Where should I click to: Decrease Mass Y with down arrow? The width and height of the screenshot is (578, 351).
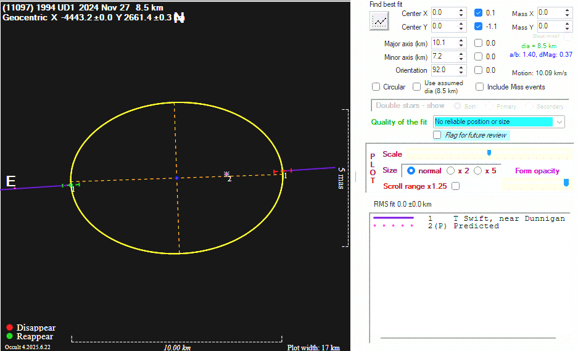568,29
